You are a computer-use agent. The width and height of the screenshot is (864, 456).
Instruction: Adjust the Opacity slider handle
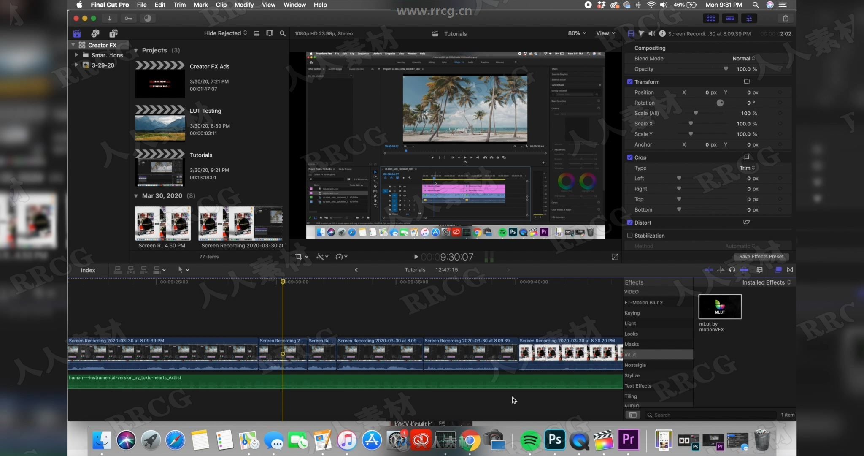(726, 69)
